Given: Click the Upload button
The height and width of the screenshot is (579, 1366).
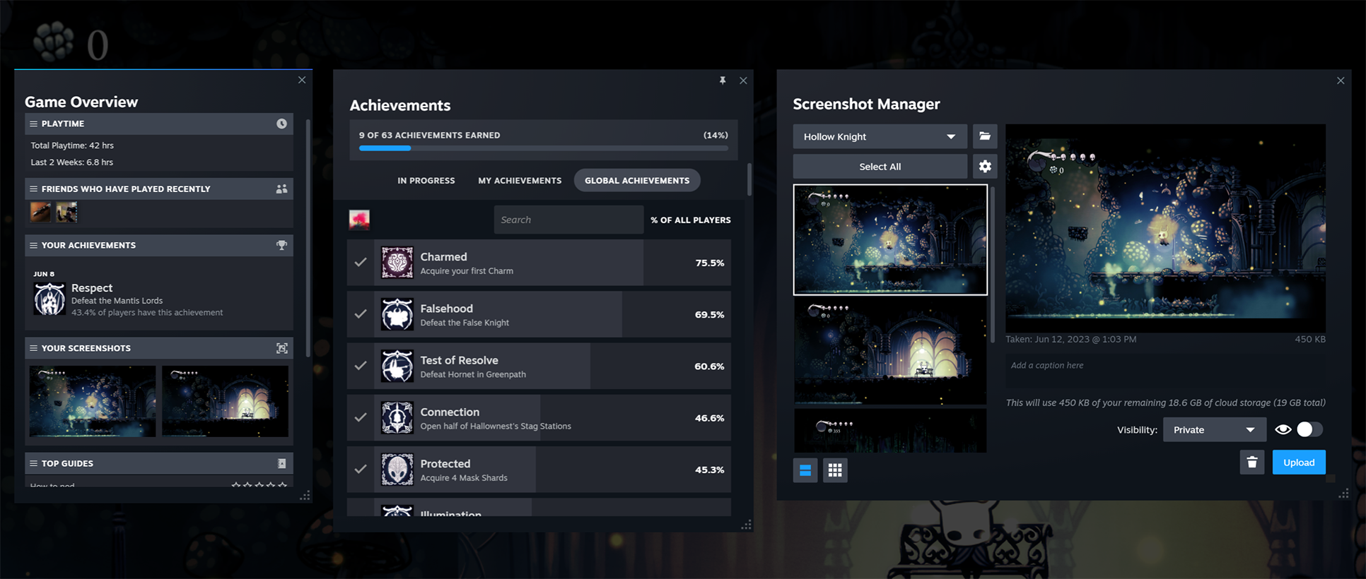Looking at the screenshot, I should [x=1299, y=462].
